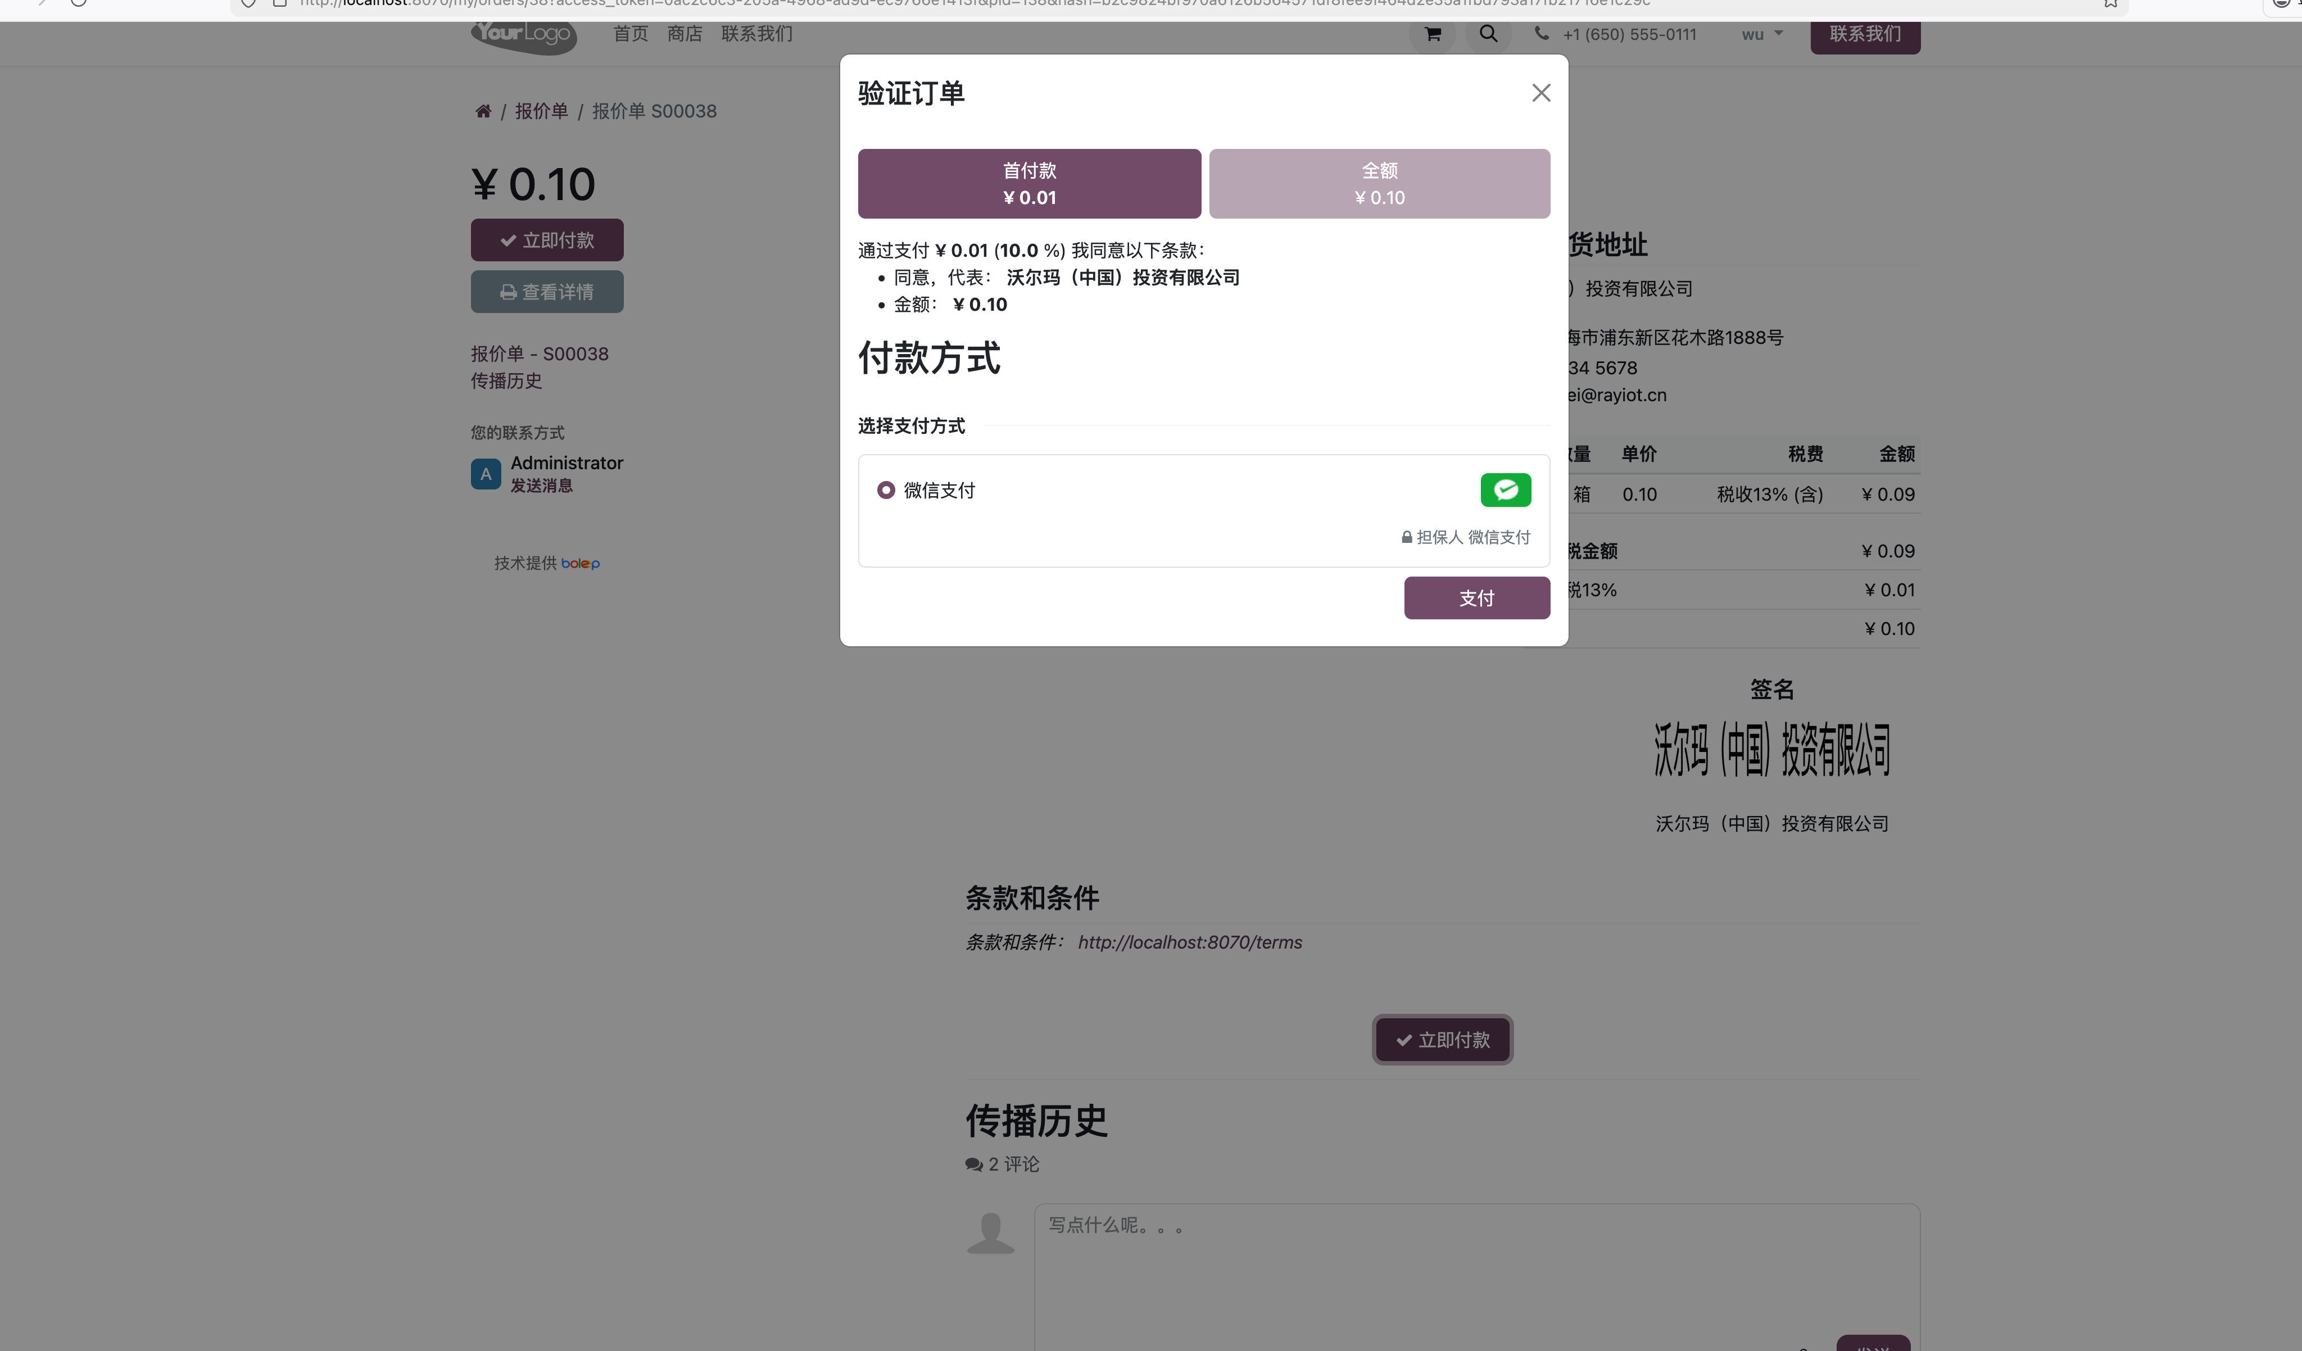Click the browser reload icon
Screen dimensions: 2302x1351
[x=79, y=3]
